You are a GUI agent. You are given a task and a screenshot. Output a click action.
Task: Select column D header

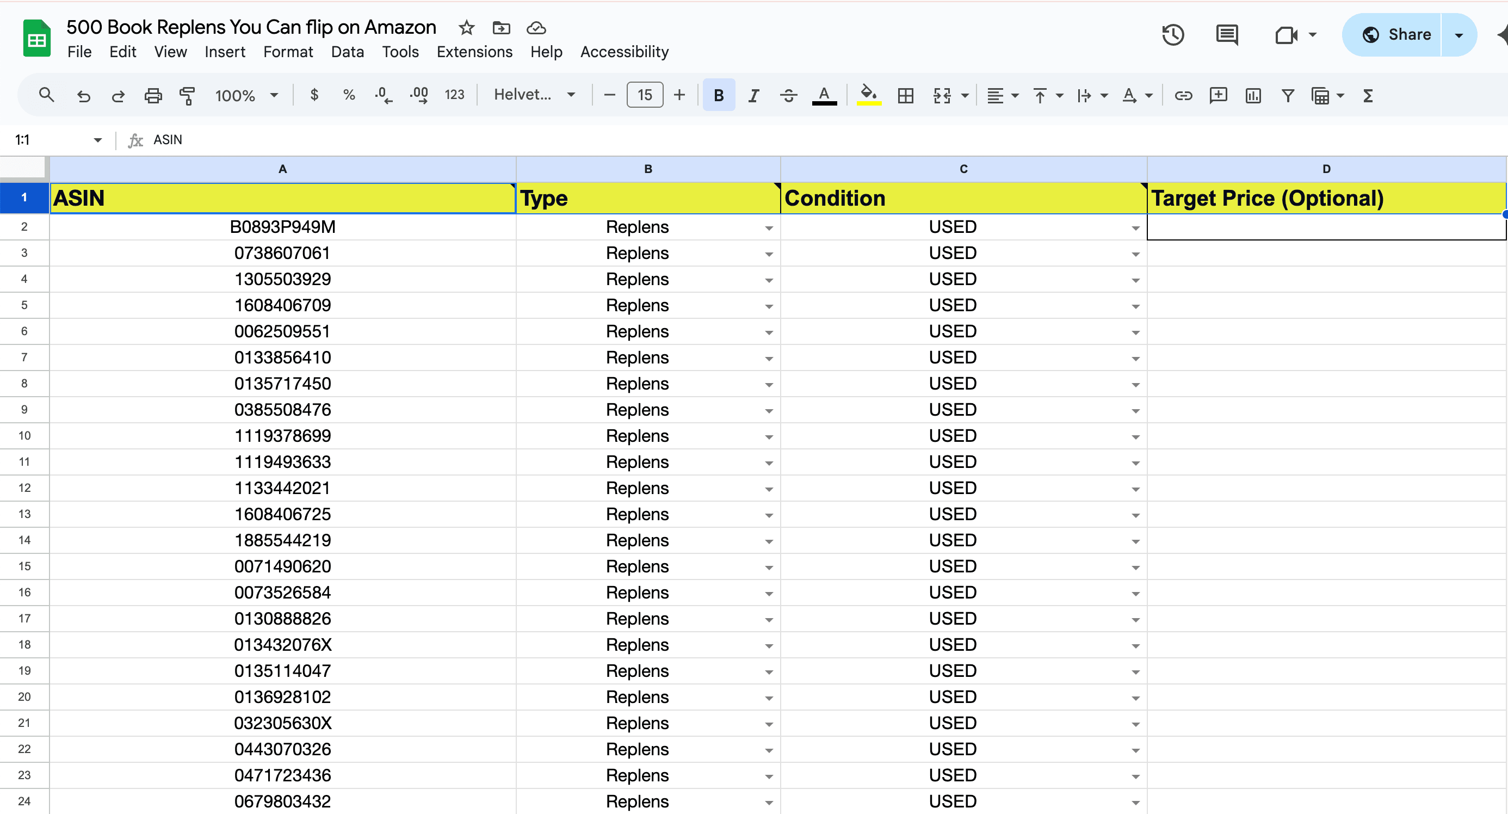click(1326, 169)
